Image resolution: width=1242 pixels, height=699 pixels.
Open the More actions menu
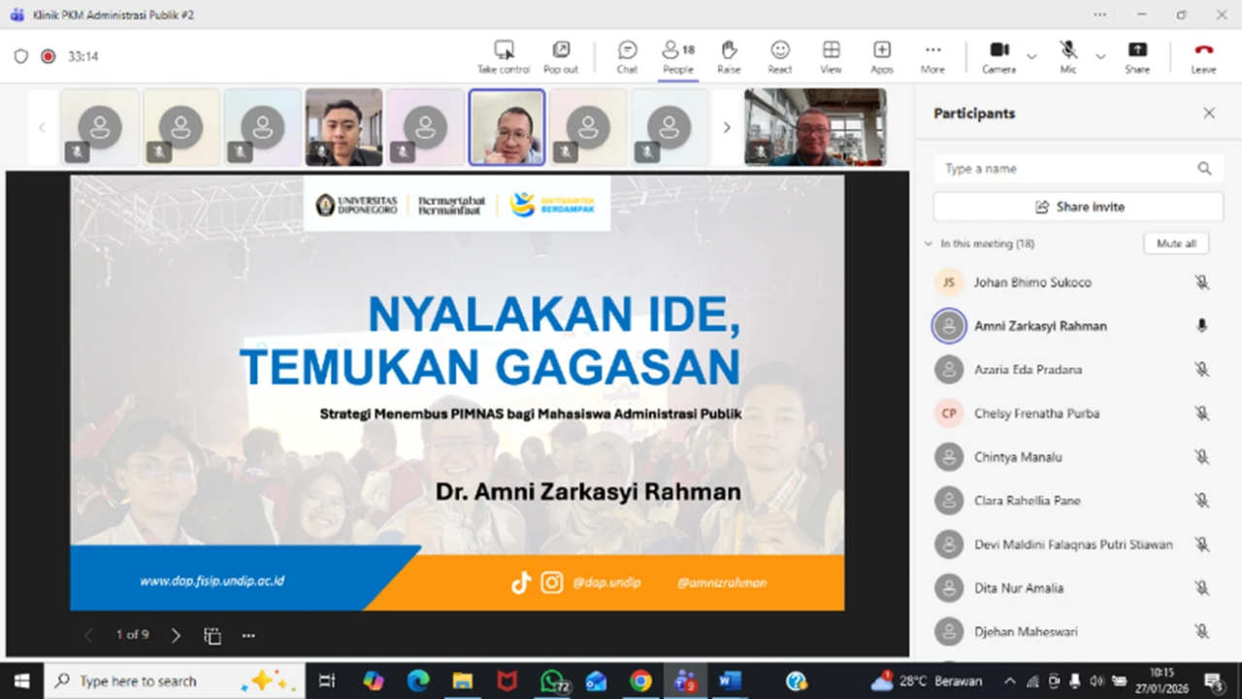click(x=932, y=56)
